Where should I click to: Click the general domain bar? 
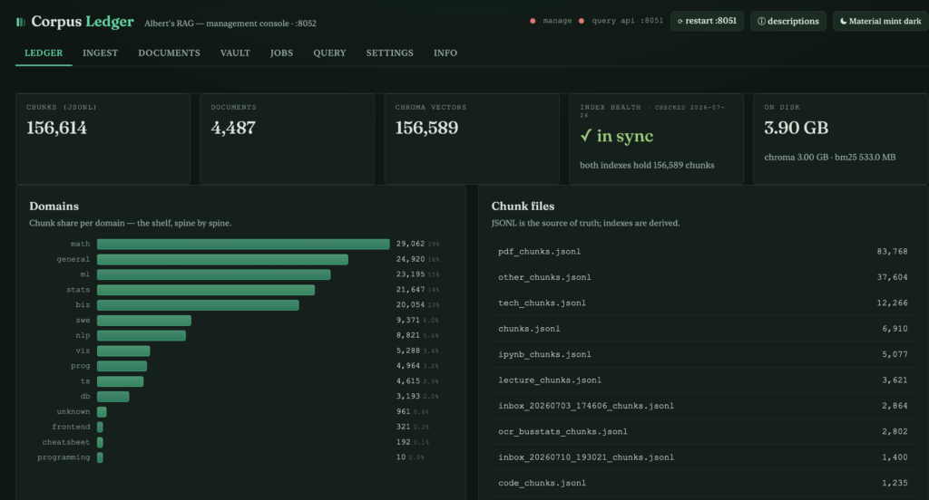[223, 259]
